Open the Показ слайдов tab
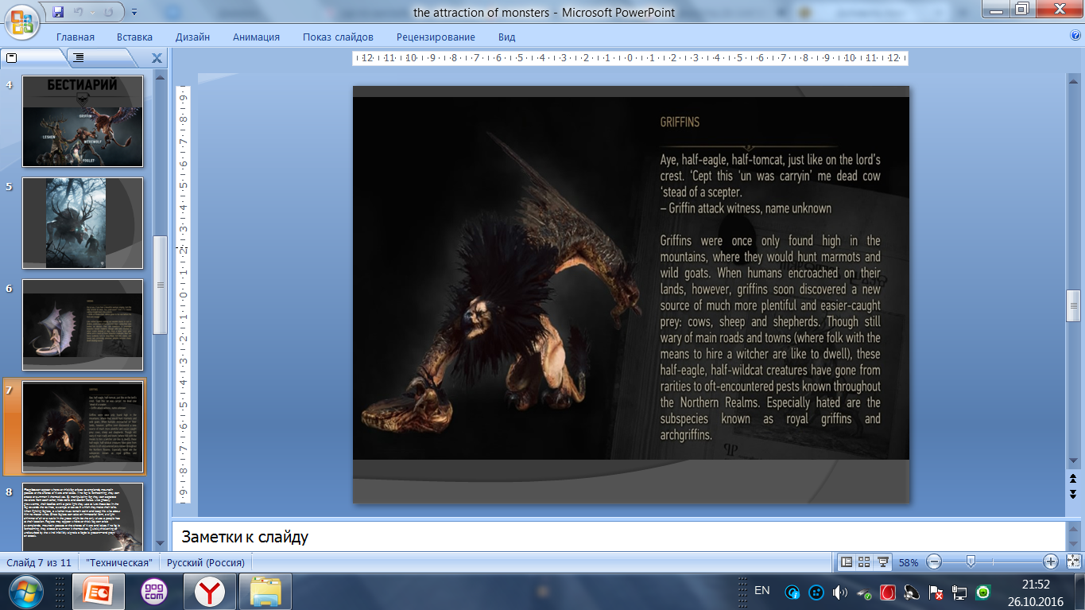Viewport: 1085px width, 610px height. tap(338, 37)
